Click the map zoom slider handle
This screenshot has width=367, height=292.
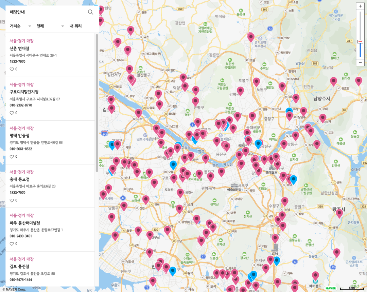(x=360, y=41)
